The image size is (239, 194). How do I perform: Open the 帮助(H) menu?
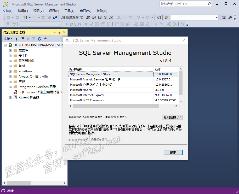tap(102, 11)
